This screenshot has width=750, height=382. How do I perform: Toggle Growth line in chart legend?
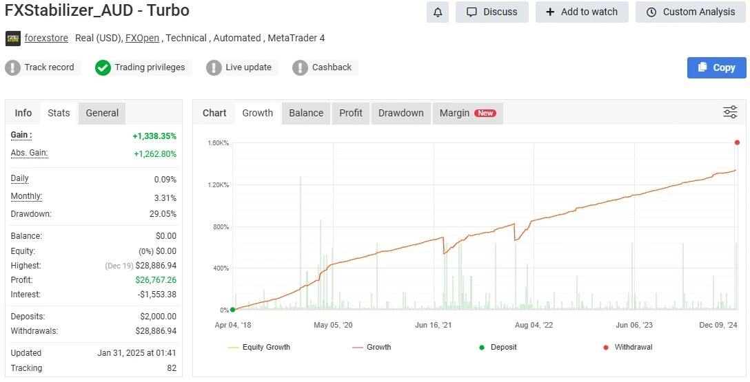click(x=372, y=348)
